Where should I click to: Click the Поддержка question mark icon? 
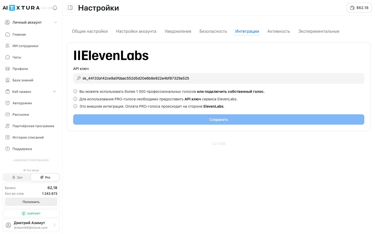coord(8,149)
